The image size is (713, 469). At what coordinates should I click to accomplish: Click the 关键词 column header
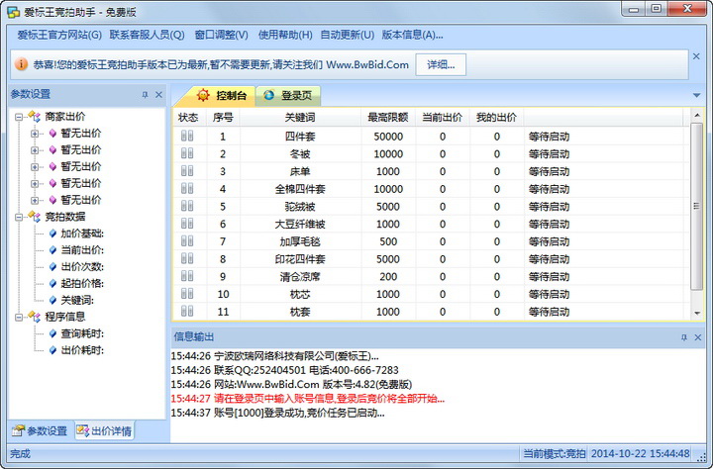[x=300, y=117]
